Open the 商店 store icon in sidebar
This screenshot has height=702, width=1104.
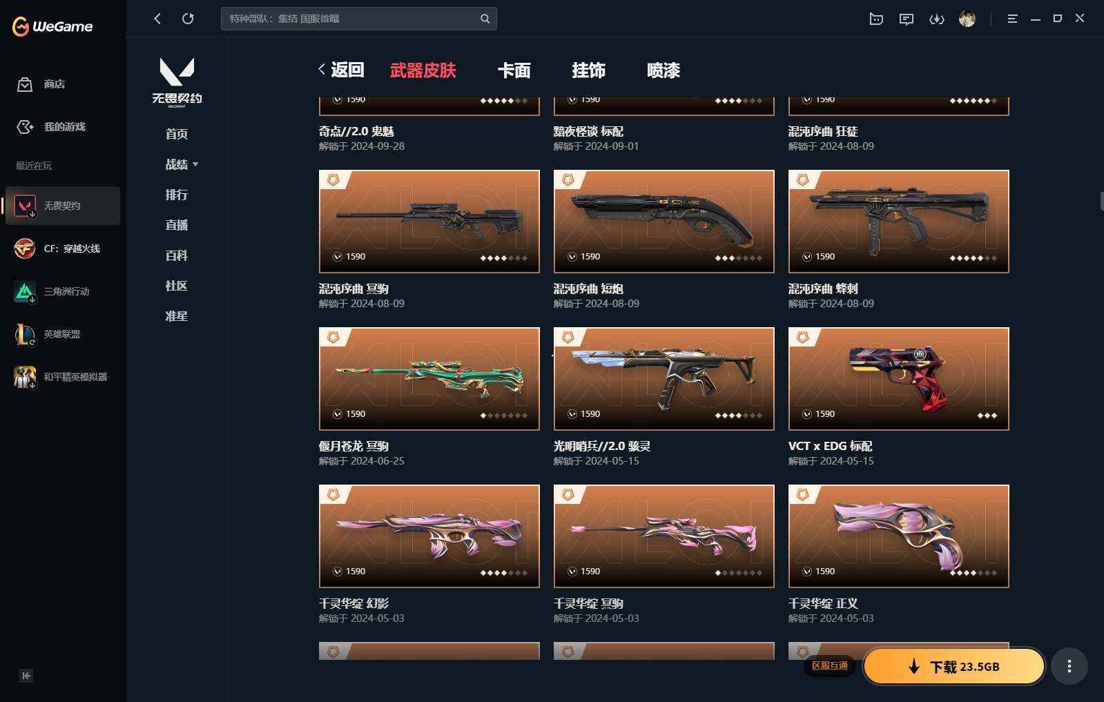tap(25, 84)
